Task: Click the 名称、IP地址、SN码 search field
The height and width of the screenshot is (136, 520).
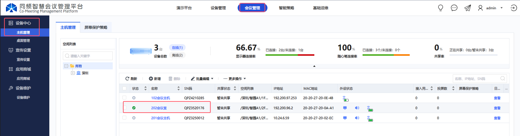Action: pos(477,79)
